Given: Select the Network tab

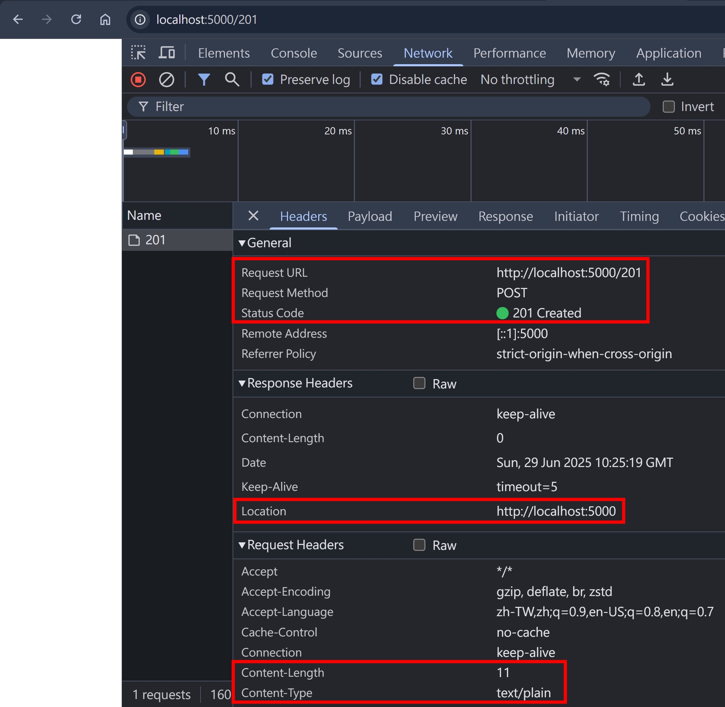Looking at the screenshot, I should [428, 53].
